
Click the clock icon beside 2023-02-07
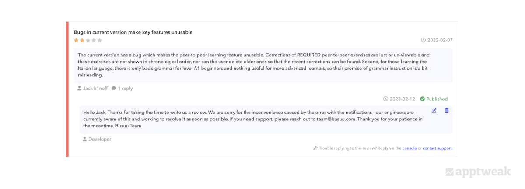pyautogui.click(x=423, y=40)
